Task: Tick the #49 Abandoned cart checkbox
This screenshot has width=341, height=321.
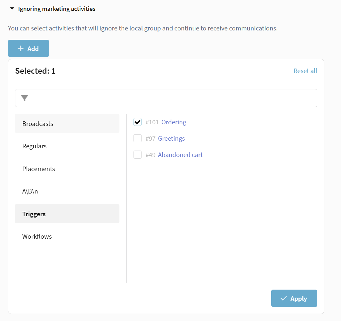Action: pos(138,155)
